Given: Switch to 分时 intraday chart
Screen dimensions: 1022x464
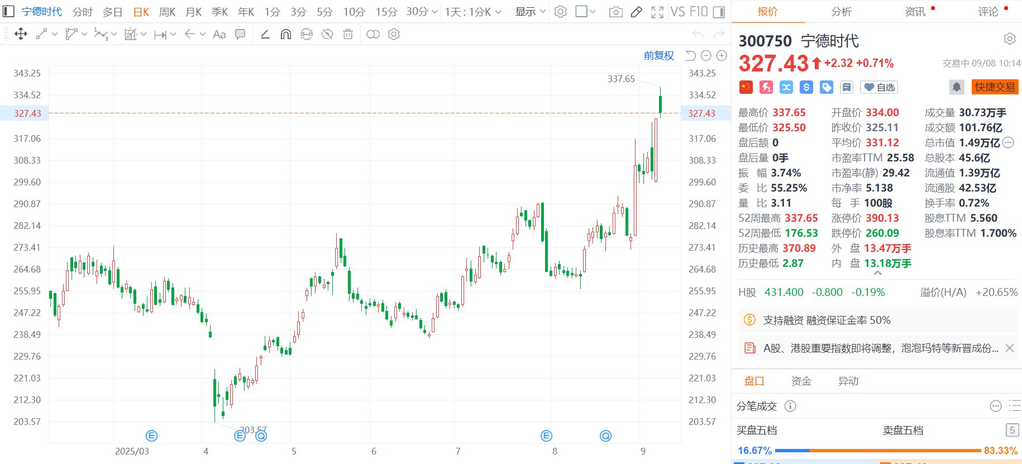Looking at the screenshot, I should 82,12.
